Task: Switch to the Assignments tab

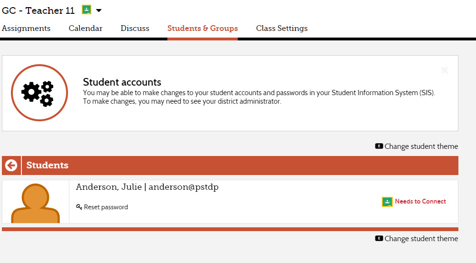Action: (x=26, y=29)
